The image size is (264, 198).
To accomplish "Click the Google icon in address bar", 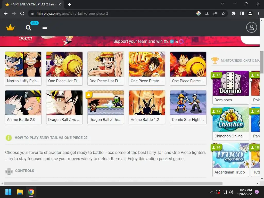I will pos(199,13).
